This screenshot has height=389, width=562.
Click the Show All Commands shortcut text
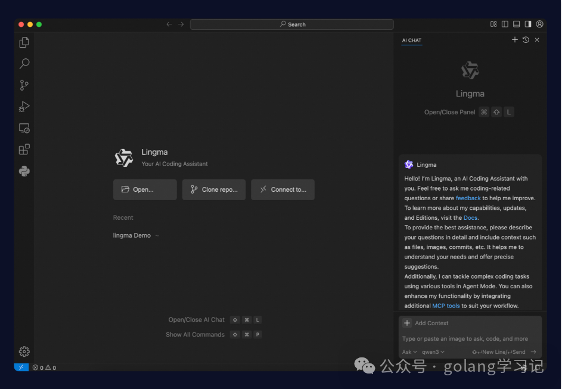coord(195,335)
